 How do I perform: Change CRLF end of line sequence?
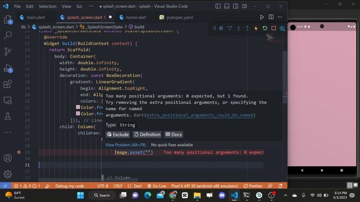click(118, 186)
